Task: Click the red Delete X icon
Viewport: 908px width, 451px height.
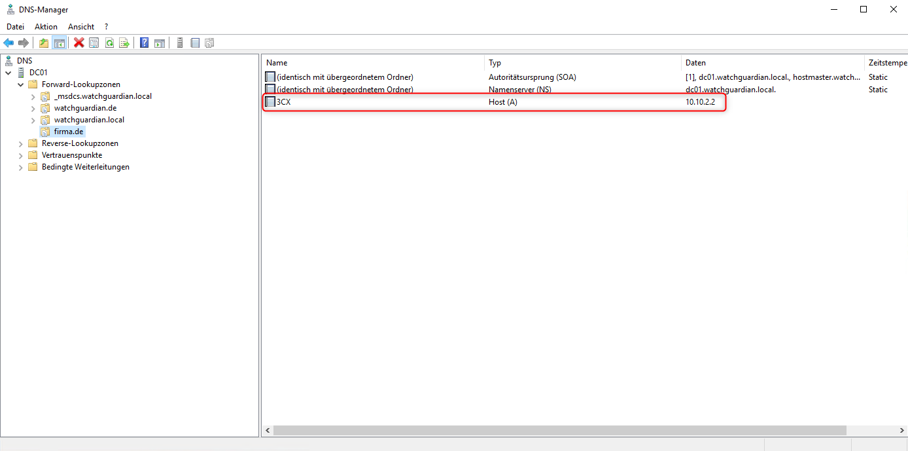Action: 79,43
